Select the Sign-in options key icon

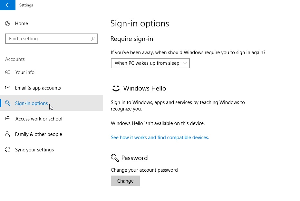click(x=8, y=103)
